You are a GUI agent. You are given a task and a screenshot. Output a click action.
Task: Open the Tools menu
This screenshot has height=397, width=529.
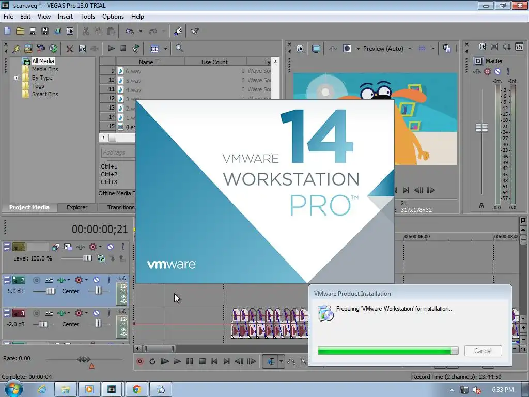click(x=87, y=17)
